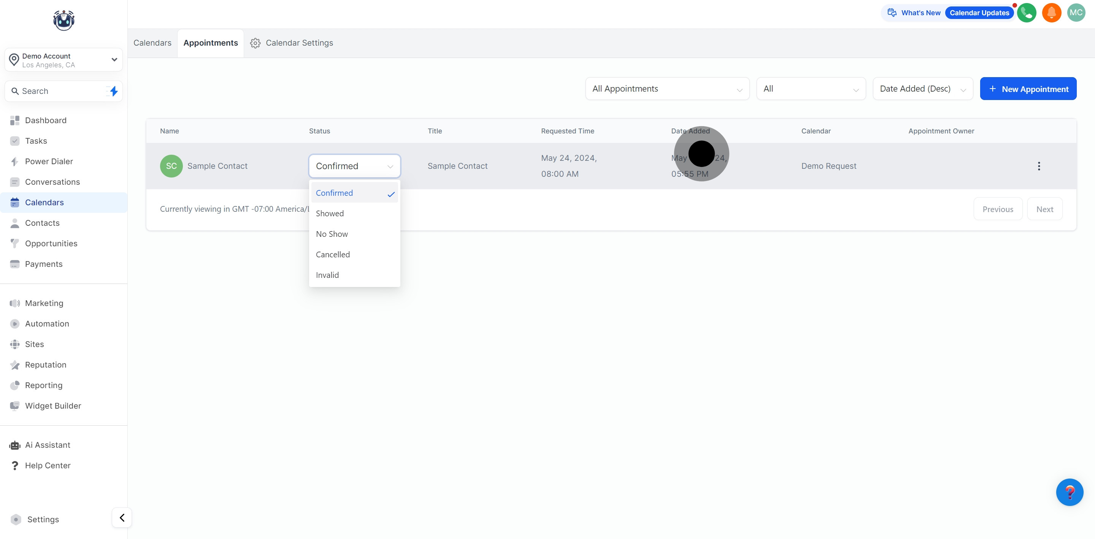Choose the No Show status option
Screen dimensions: 1095x539
[332, 234]
